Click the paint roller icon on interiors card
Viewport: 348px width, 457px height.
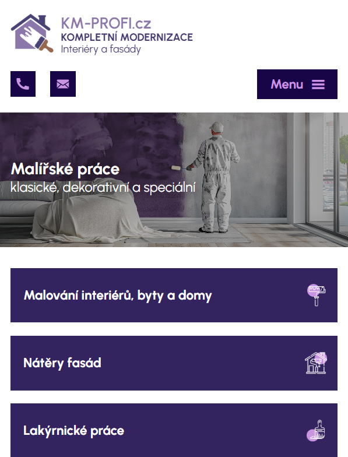[x=317, y=295]
